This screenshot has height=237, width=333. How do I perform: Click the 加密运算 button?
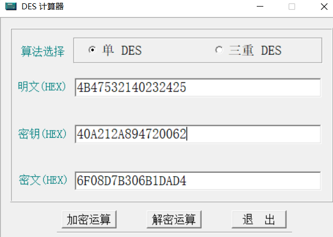[89, 219]
